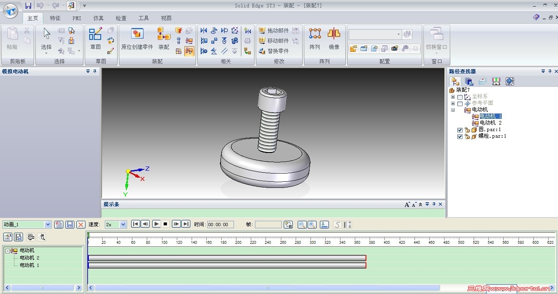Toggle the 坐标系 visibility checkbox

click(460, 97)
